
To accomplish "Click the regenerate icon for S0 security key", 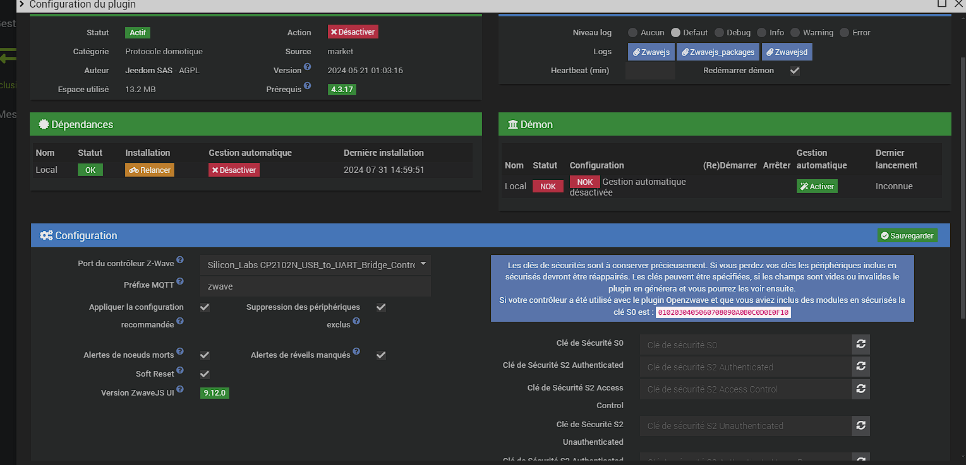I will 860,344.
